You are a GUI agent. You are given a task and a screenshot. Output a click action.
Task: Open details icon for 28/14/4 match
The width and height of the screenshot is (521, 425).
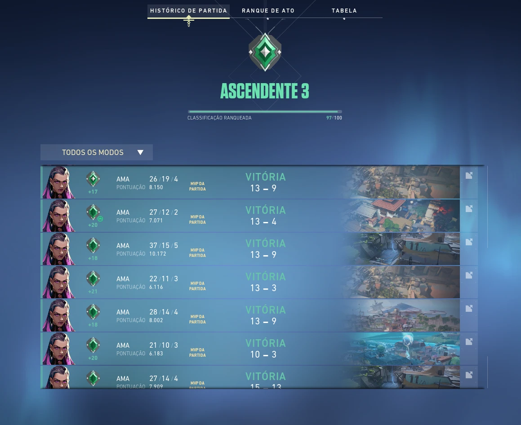[469, 309]
